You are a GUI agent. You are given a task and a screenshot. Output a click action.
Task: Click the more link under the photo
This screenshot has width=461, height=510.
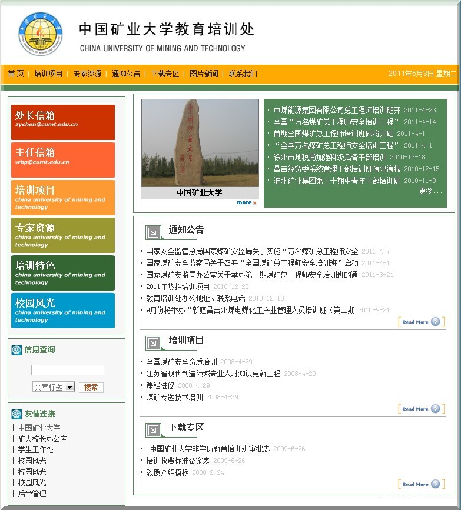[x=244, y=202]
